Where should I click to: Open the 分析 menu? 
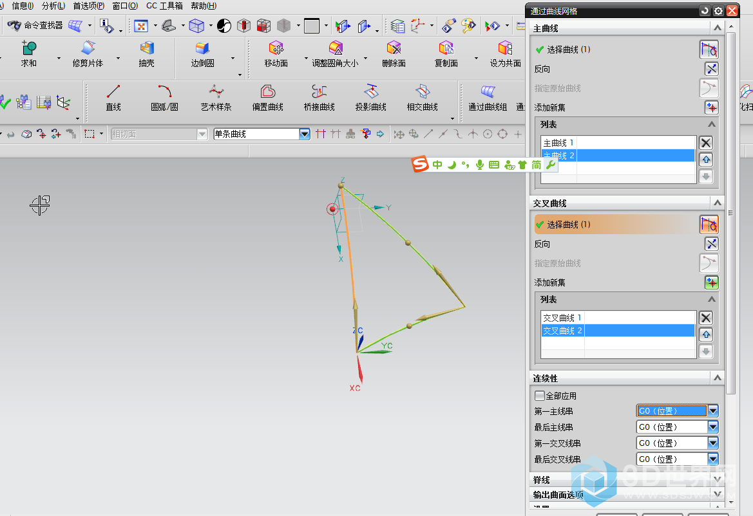53,6
